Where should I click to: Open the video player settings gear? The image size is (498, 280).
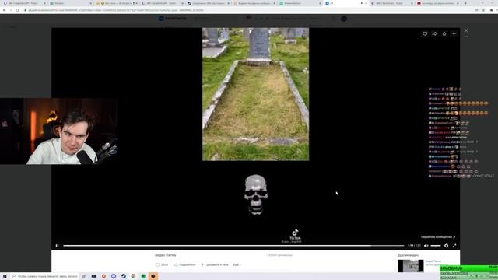(x=446, y=246)
